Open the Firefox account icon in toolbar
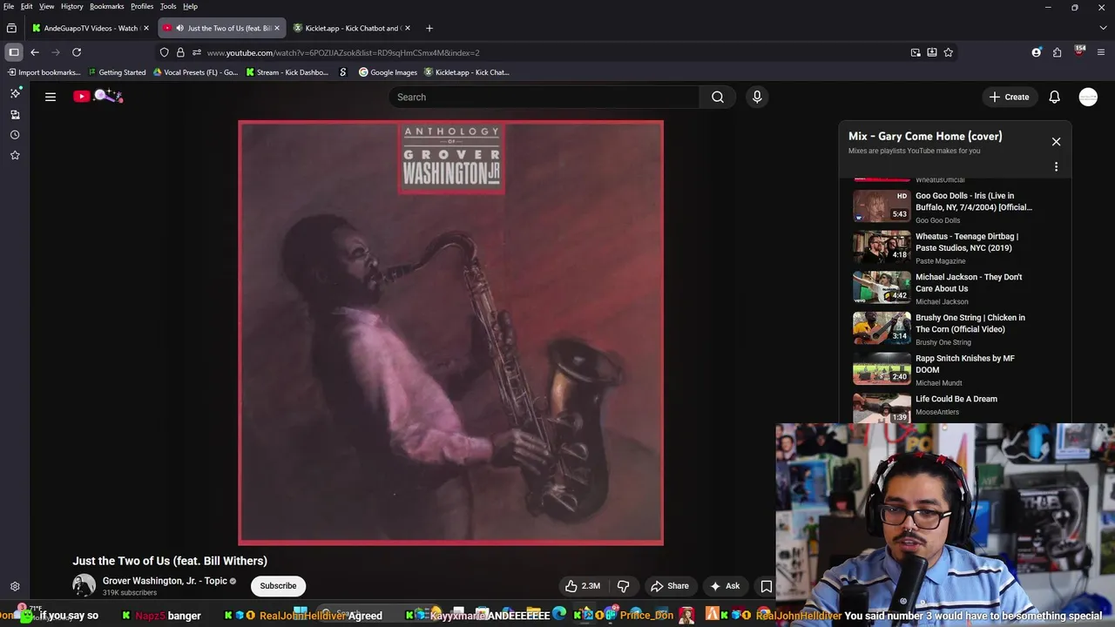 tap(1037, 52)
